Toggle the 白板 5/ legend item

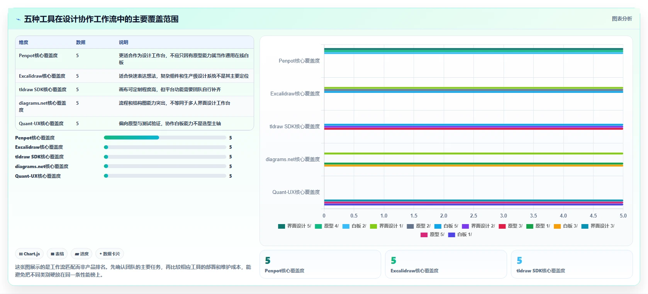tap(446, 226)
